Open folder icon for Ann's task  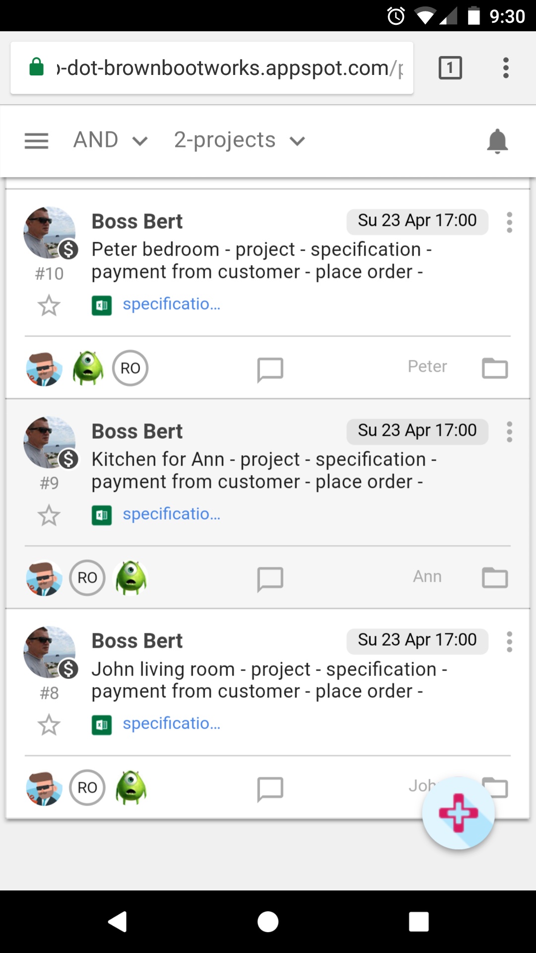(495, 577)
